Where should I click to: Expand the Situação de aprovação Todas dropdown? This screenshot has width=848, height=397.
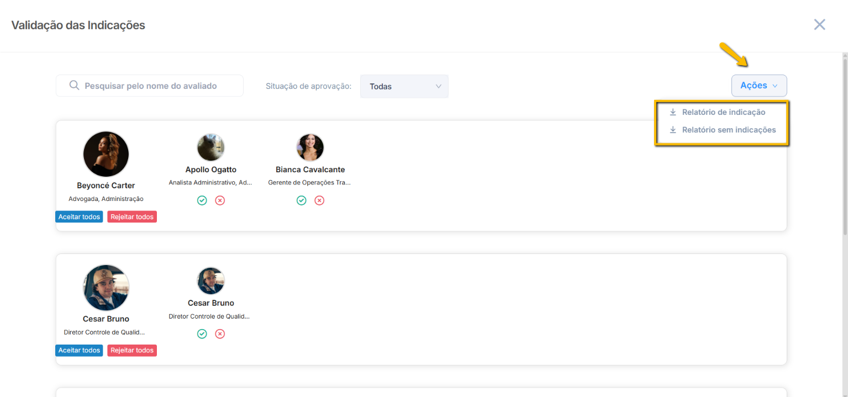pos(403,87)
